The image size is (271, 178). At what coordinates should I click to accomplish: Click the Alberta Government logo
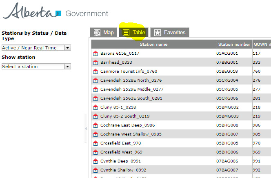[56, 11]
